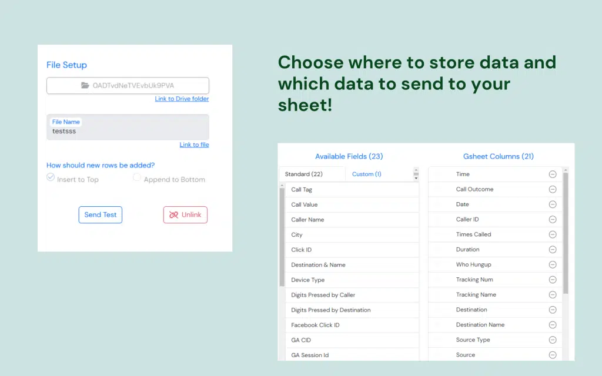Remove the Time column with its minus icon
Image resolution: width=602 pixels, height=376 pixels.
(x=553, y=174)
